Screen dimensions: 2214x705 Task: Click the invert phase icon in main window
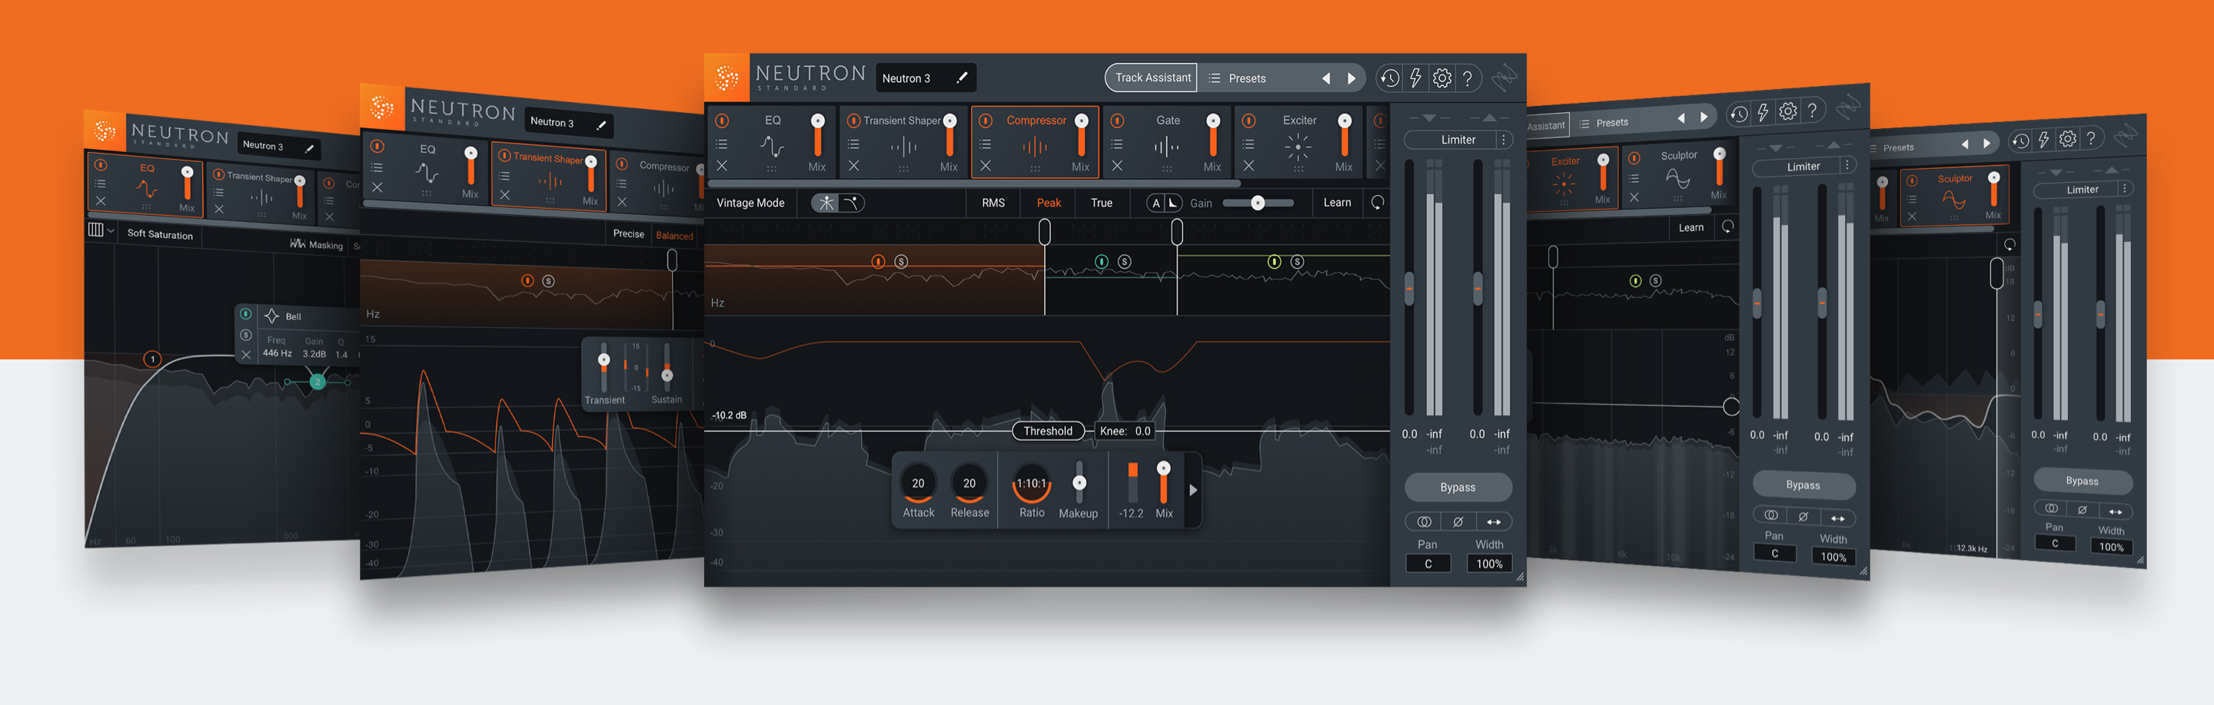(x=1458, y=521)
